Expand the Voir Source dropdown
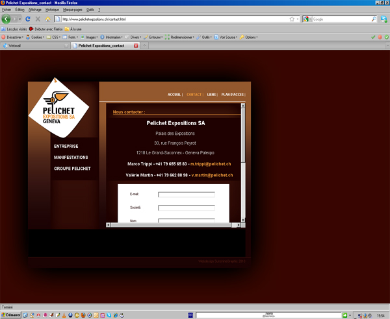Image resolution: width=390 pixels, height=319 pixels. click(226, 37)
